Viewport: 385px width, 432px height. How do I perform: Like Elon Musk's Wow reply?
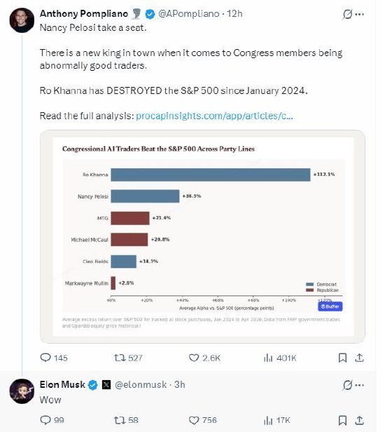(x=203, y=420)
